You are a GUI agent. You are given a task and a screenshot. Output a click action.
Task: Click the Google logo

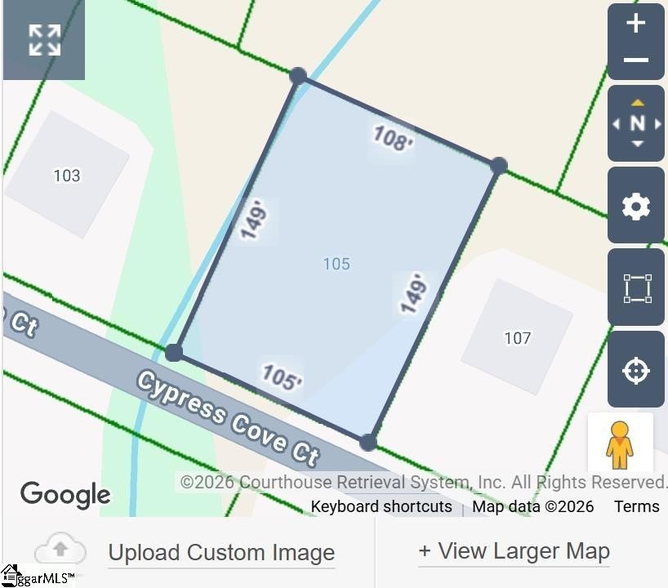65,495
